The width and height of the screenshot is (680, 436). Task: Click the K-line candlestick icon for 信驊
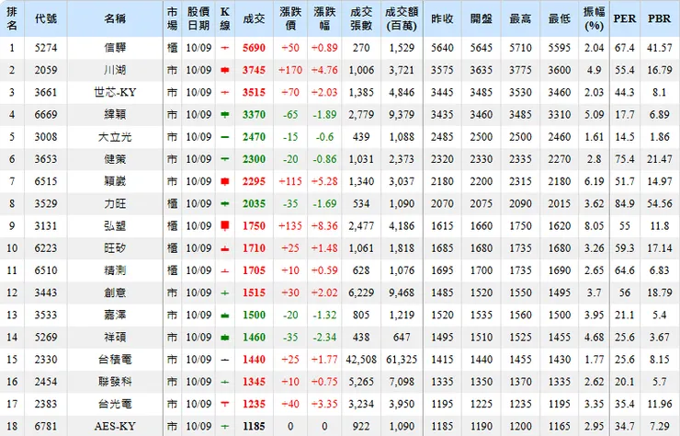click(224, 48)
